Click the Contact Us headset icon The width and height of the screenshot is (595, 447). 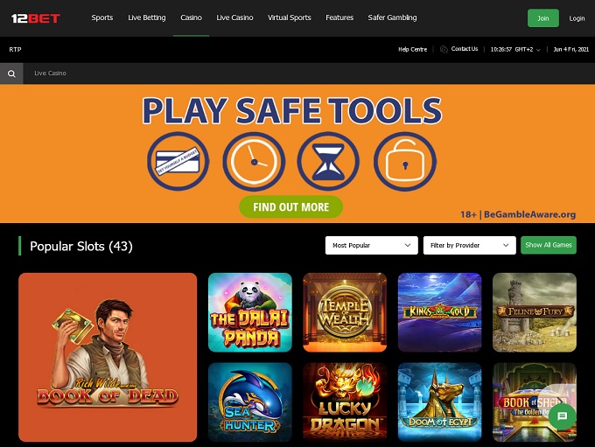pyautogui.click(x=444, y=49)
